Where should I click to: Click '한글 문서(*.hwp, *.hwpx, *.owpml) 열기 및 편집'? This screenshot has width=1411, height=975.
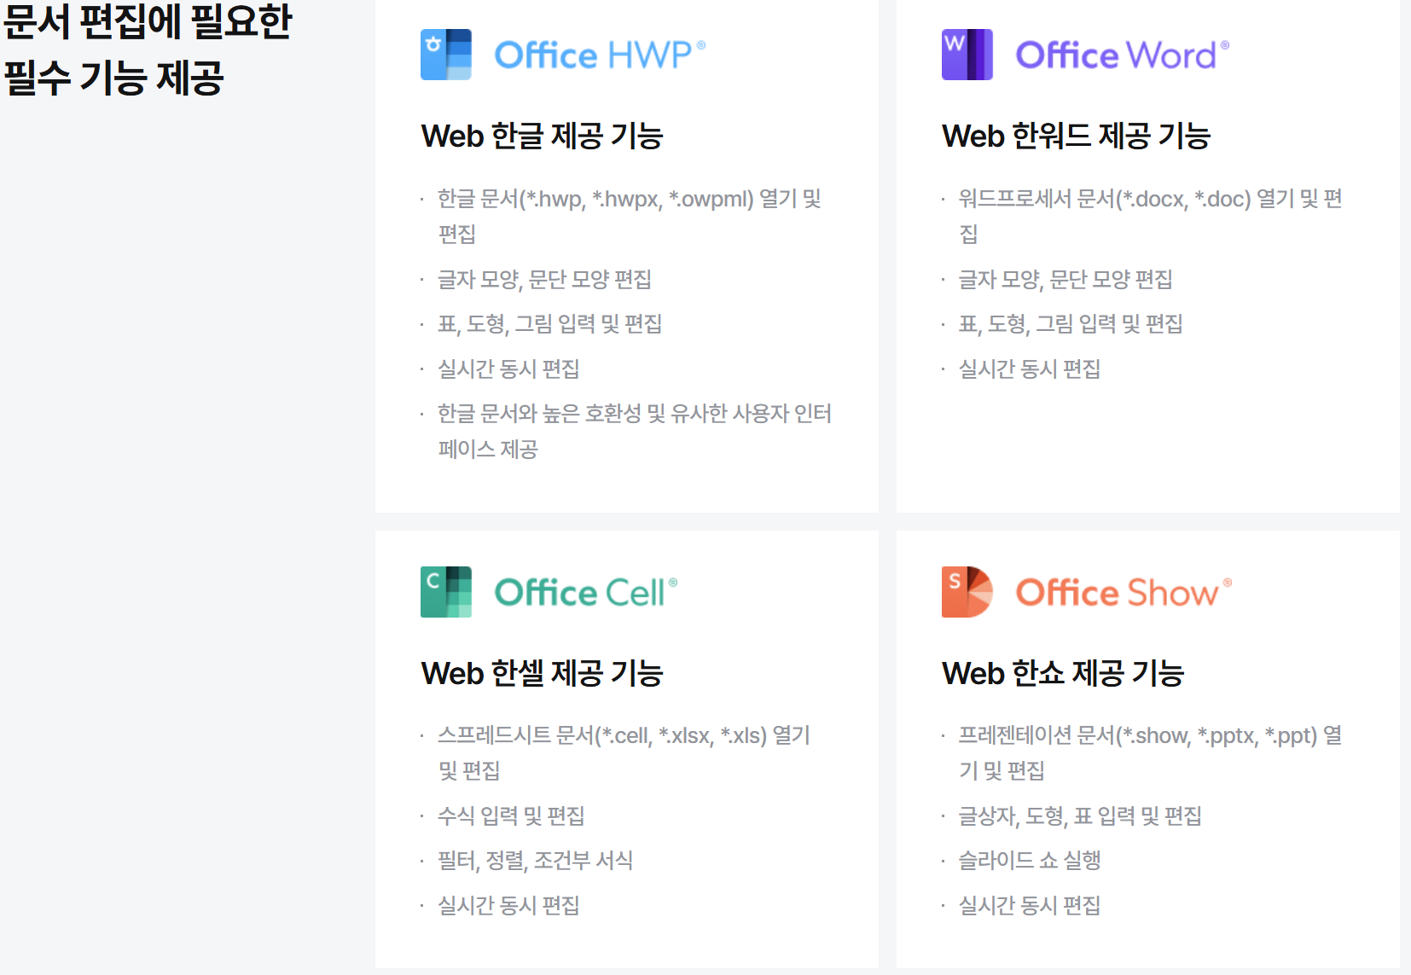[630, 217]
